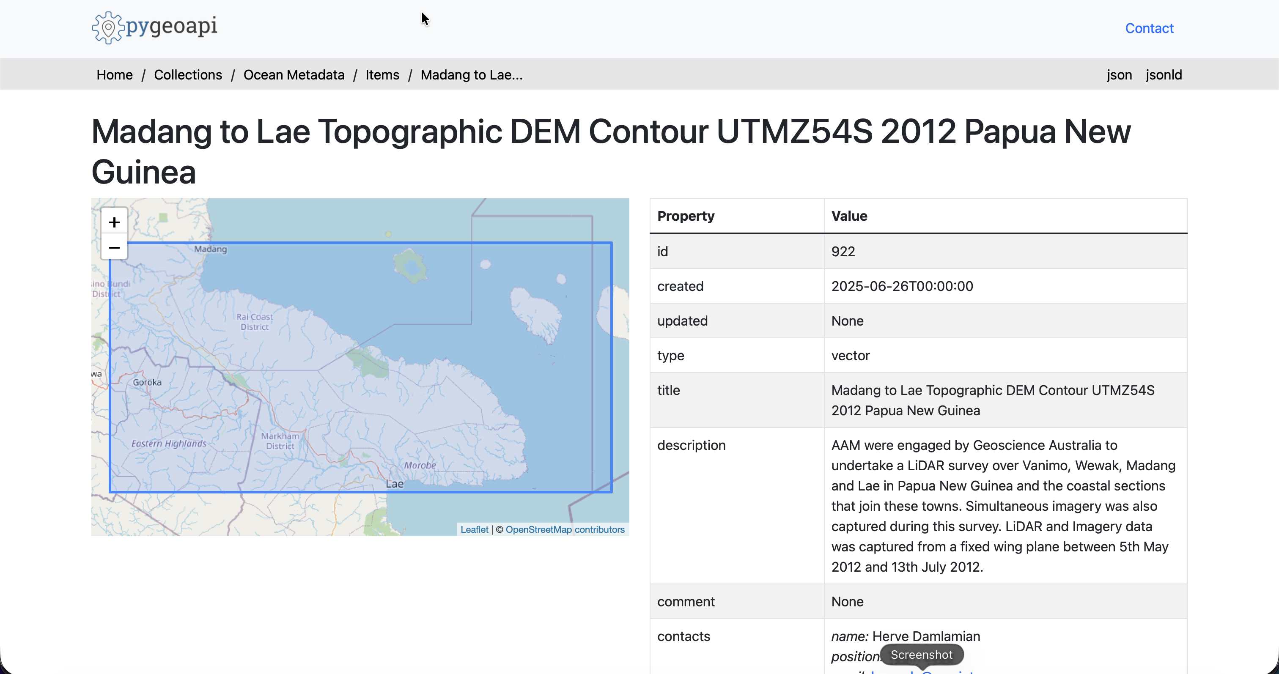Go back to Items breadcrumb
The width and height of the screenshot is (1279, 674).
pos(382,74)
